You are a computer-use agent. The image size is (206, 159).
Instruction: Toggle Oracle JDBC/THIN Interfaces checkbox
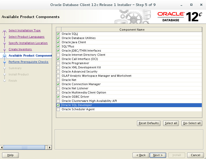58,51
